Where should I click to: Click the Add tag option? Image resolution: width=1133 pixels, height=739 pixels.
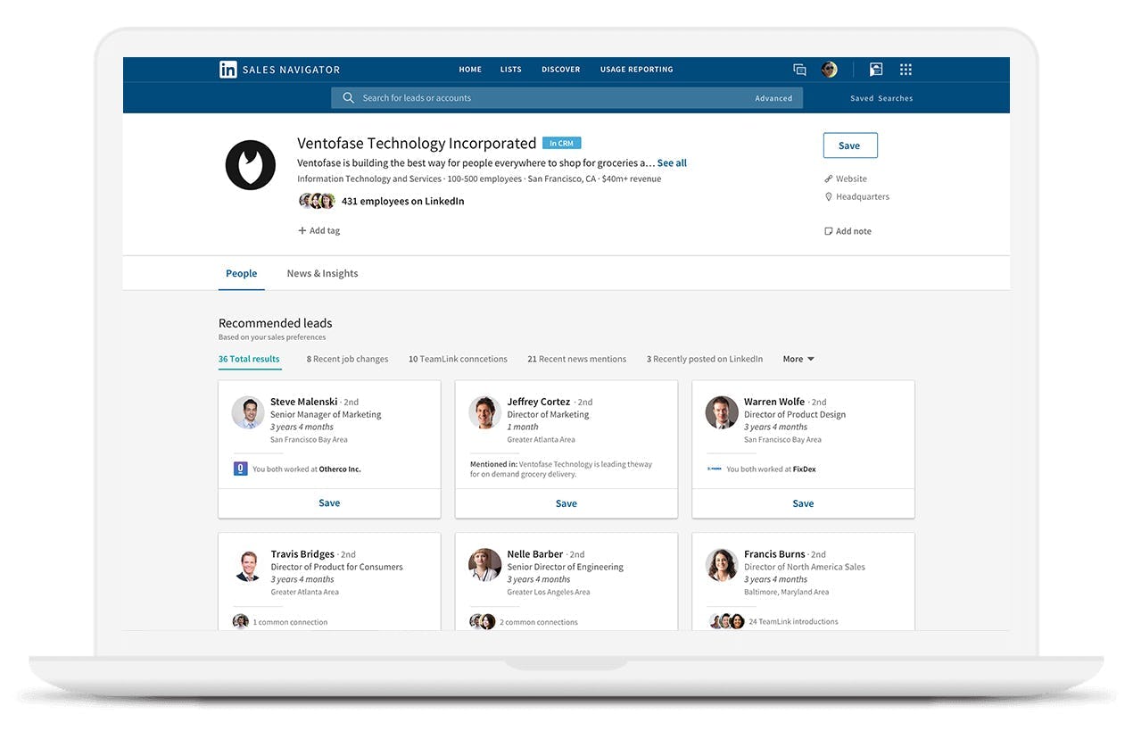pos(318,229)
